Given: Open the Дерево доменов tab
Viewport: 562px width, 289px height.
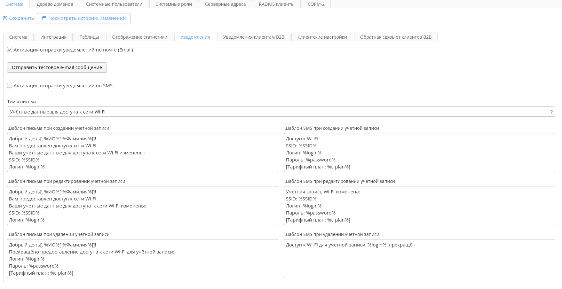Looking at the screenshot, I should tap(55, 4).
